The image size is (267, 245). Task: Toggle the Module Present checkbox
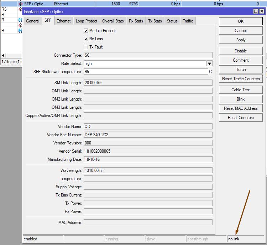click(86, 31)
